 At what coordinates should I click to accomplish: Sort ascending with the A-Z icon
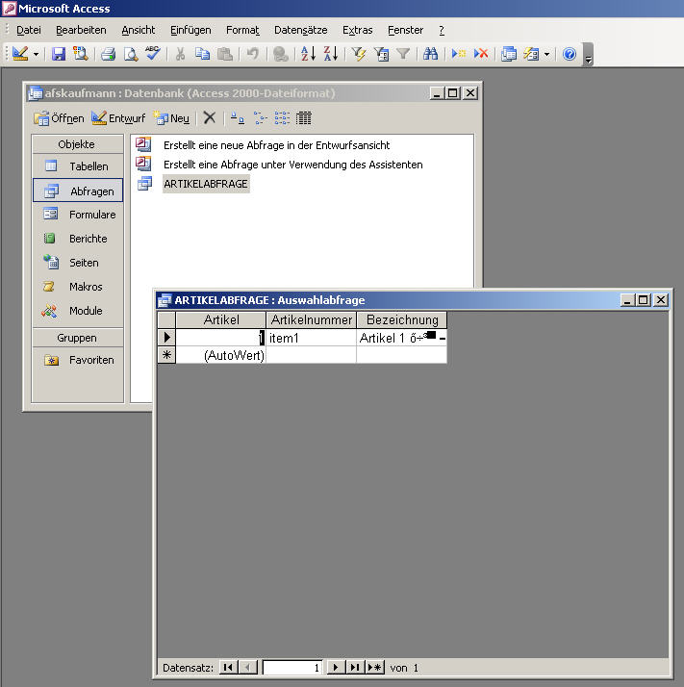click(308, 54)
